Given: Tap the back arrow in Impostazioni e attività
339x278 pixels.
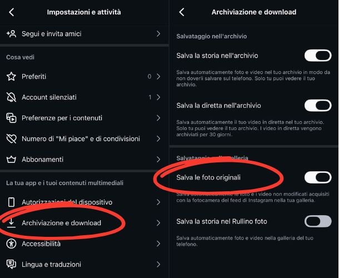Looking at the screenshot, I should point(12,12).
